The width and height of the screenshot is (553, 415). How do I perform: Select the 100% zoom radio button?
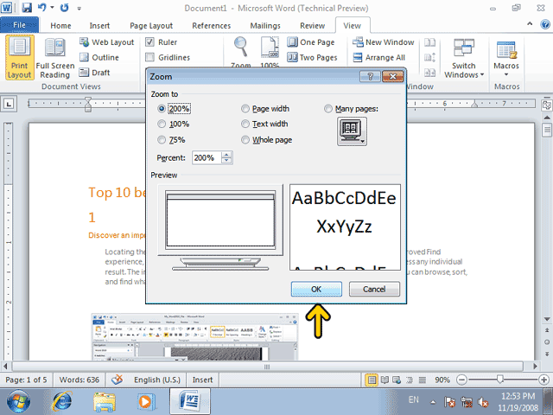coord(162,124)
